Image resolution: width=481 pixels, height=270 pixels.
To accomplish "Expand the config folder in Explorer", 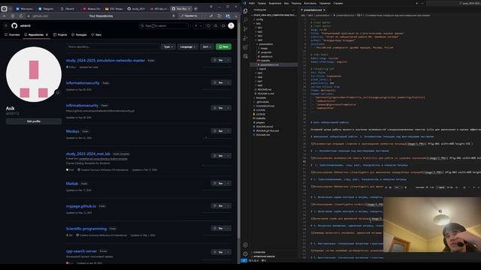I will (259, 19).
